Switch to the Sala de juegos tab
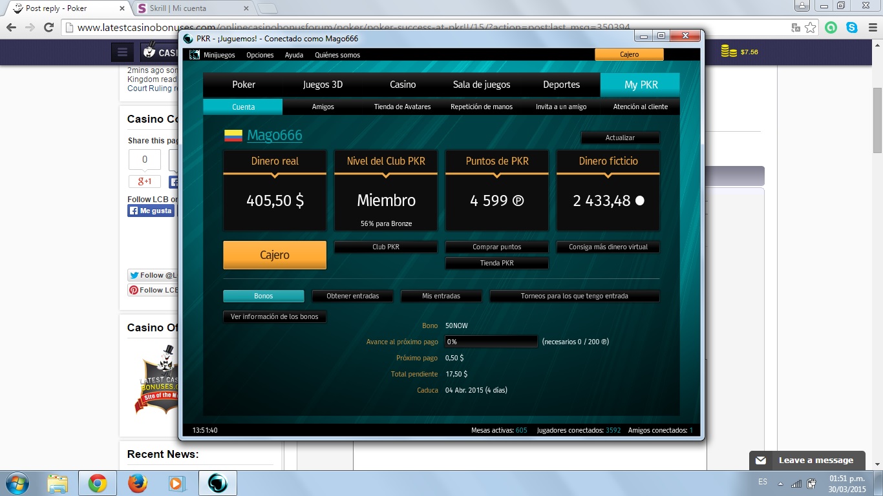The image size is (883, 496). click(482, 85)
